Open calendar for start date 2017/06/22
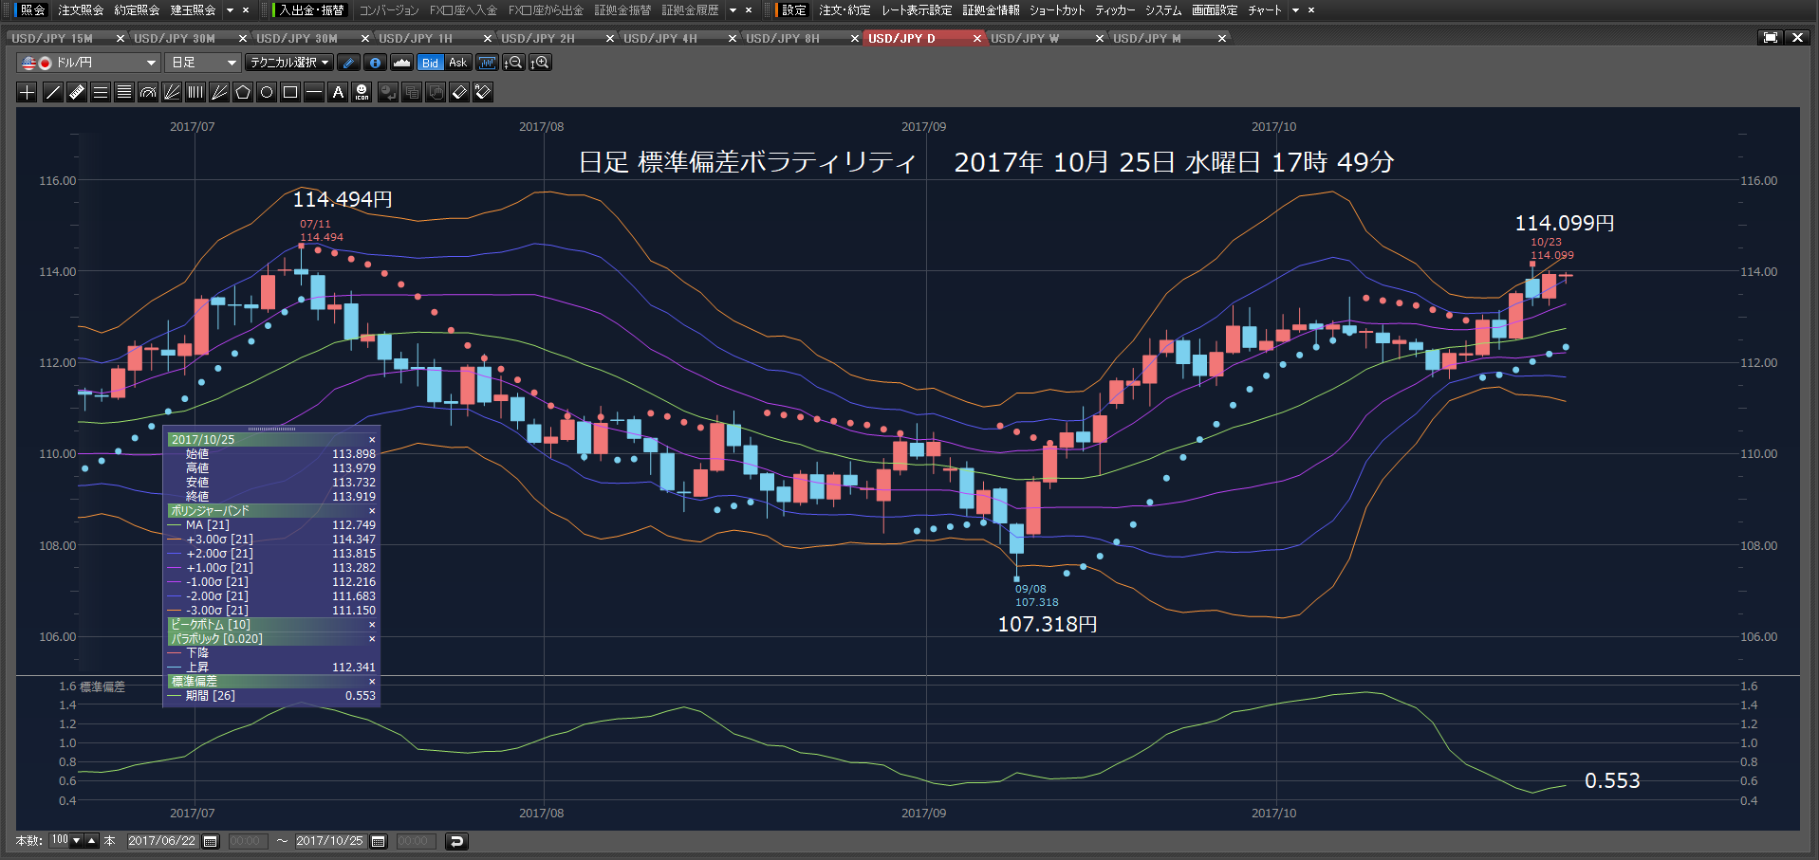The width and height of the screenshot is (1819, 860). coord(211,841)
